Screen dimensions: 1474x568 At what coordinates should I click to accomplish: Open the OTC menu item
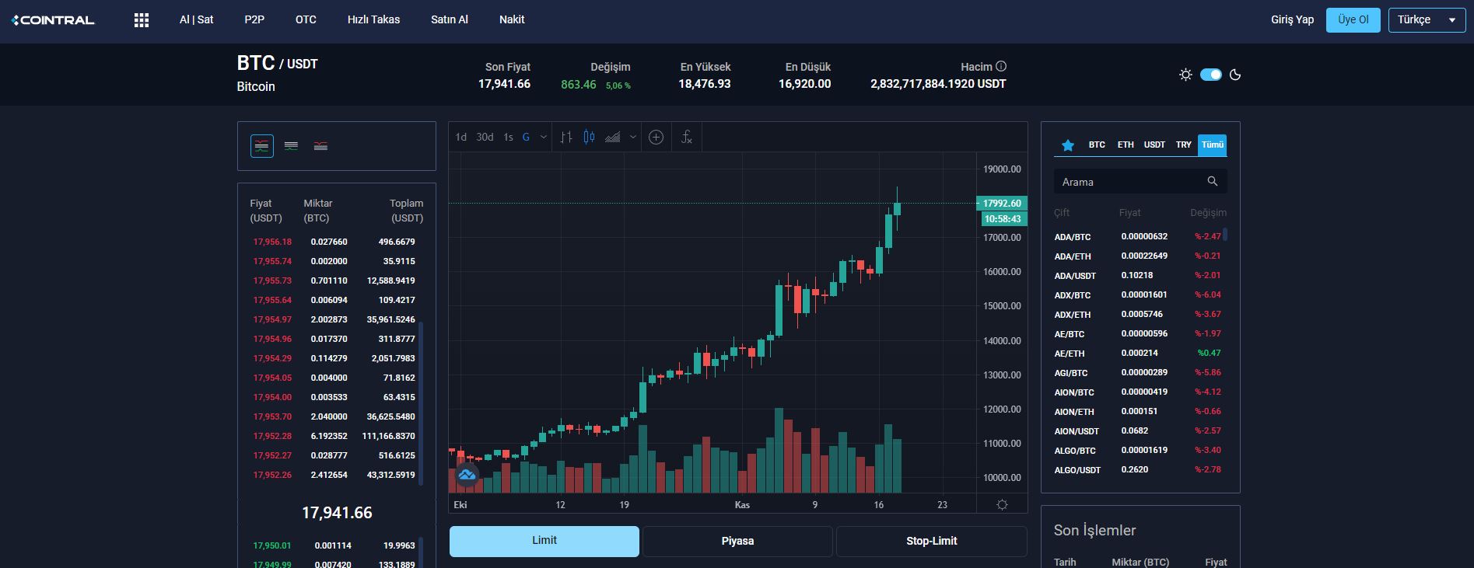[306, 19]
